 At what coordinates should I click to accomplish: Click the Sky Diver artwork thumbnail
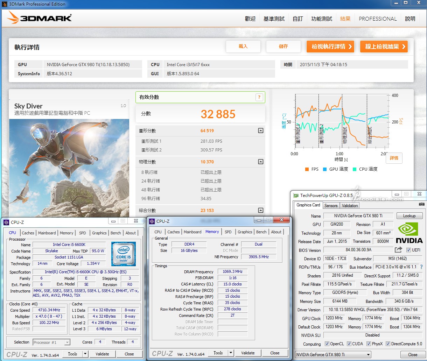pyautogui.click(x=69, y=168)
